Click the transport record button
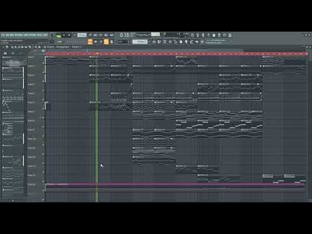 click(74, 35)
